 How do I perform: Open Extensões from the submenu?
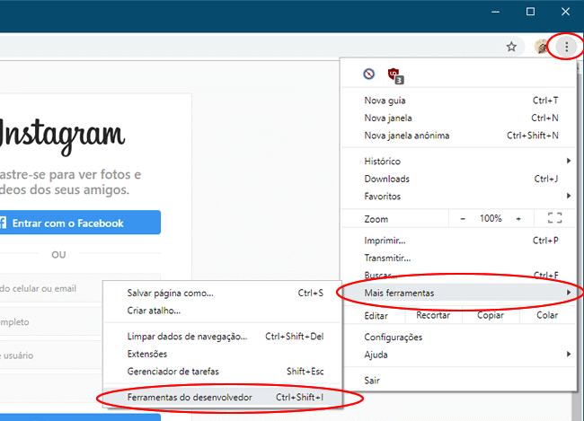pyautogui.click(x=222, y=354)
